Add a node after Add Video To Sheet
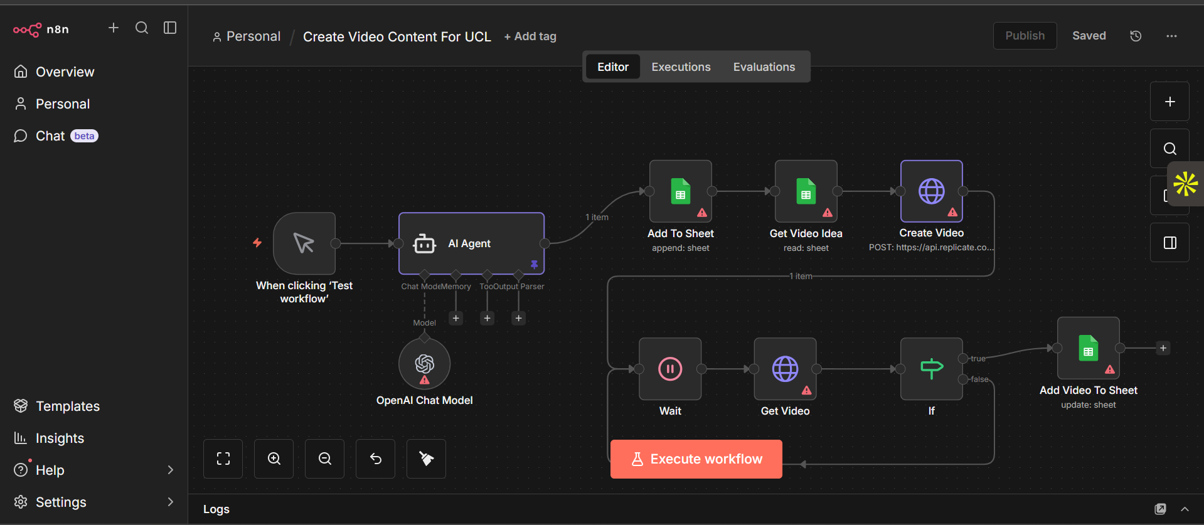The height and width of the screenshot is (525, 1204). tap(1163, 348)
